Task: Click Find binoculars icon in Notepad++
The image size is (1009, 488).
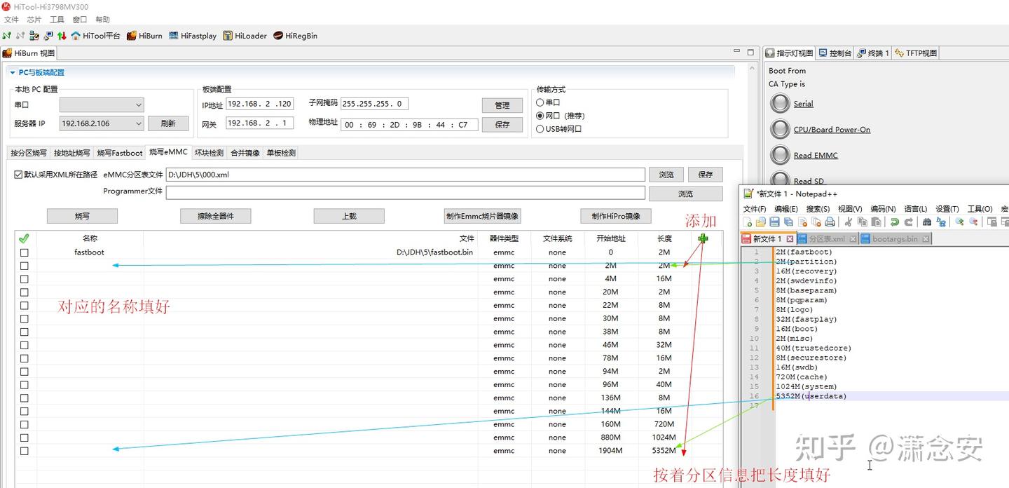Action: pos(927,222)
